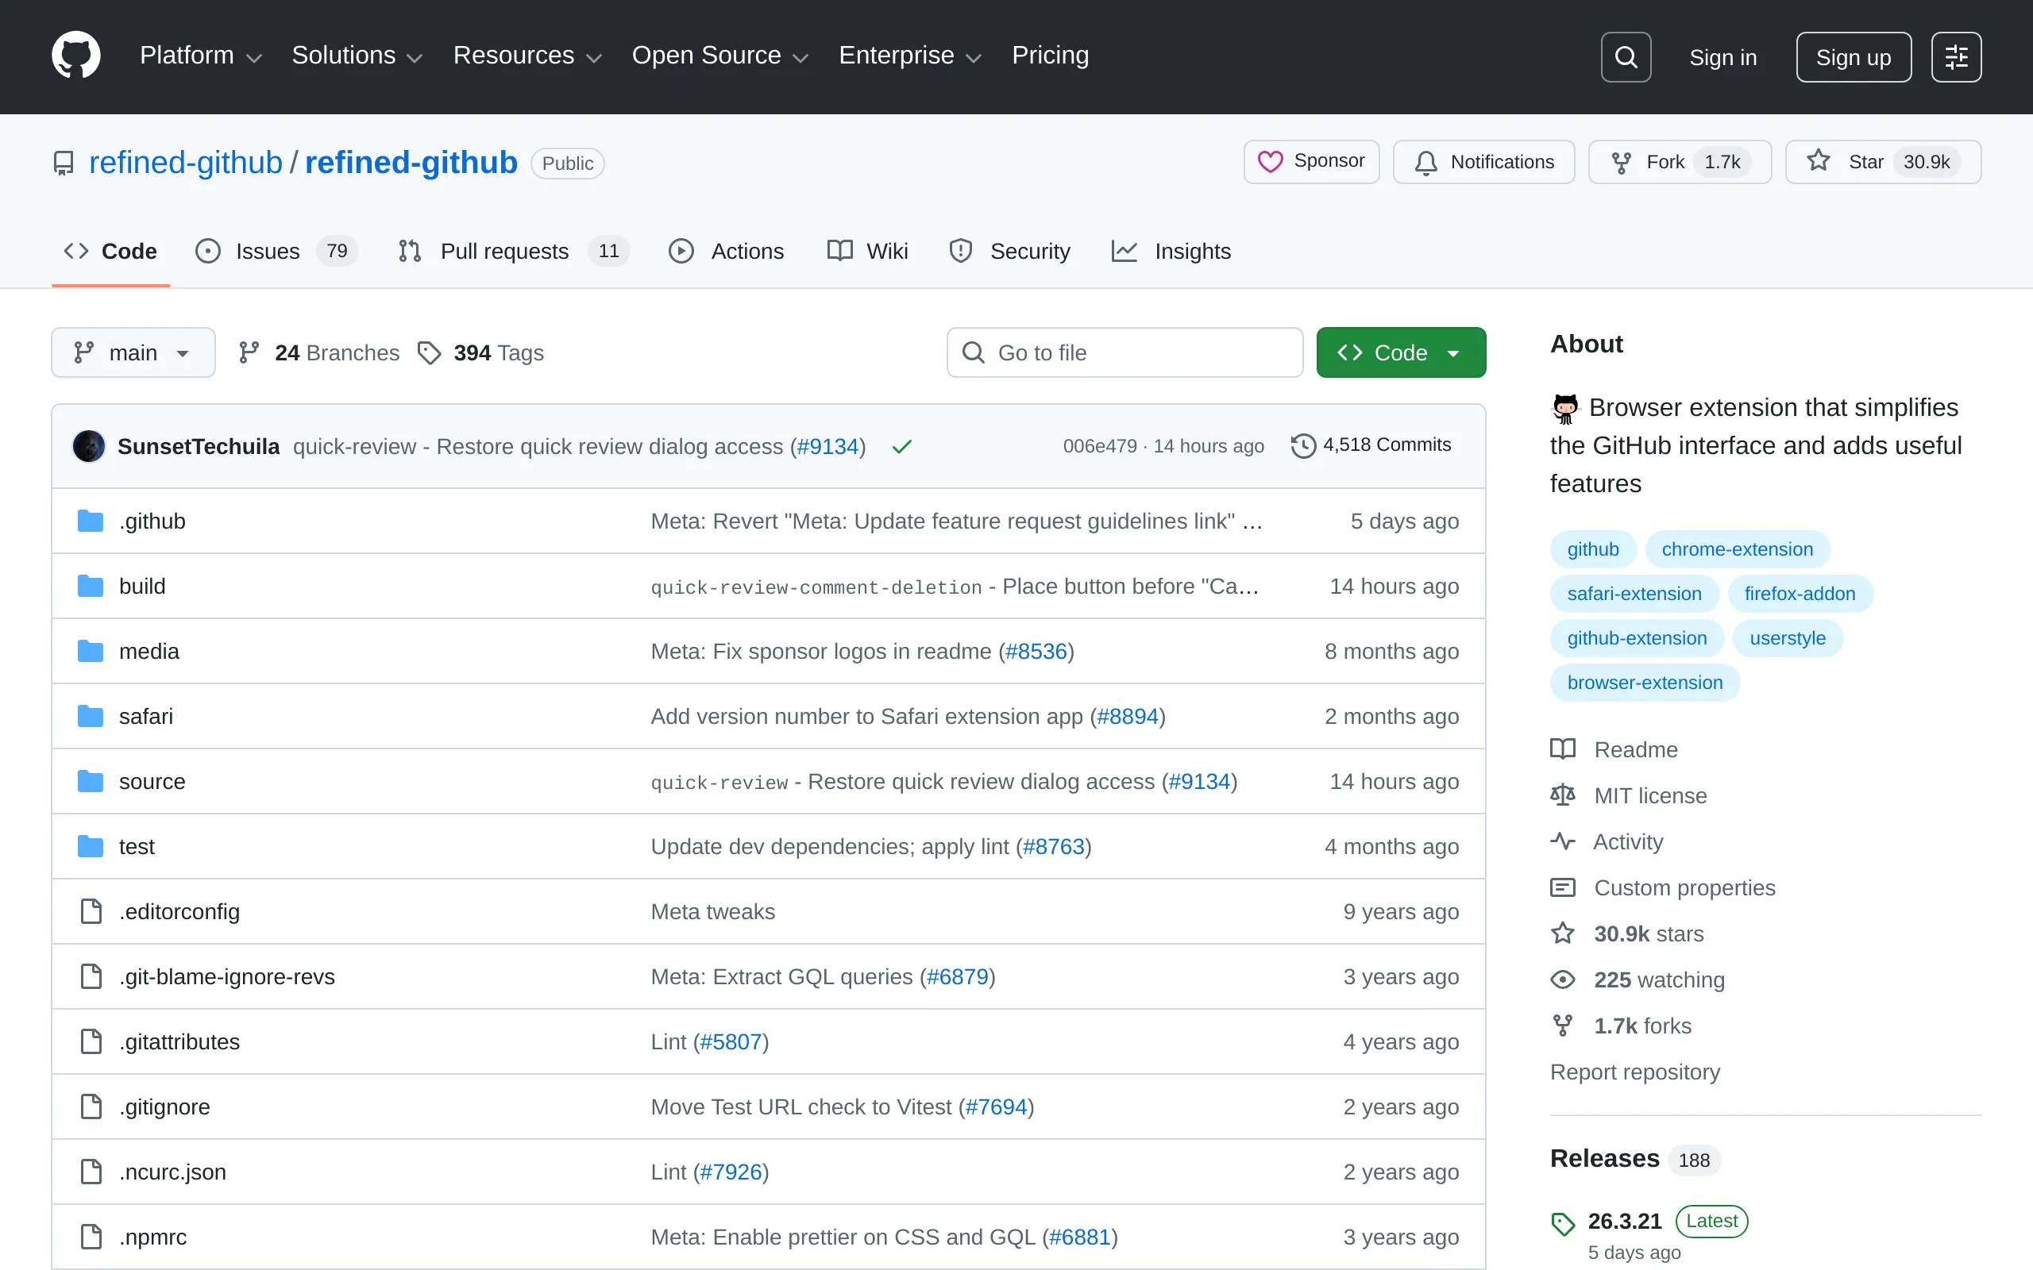The height and width of the screenshot is (1270, 2033).
Task: Star the refined-github repository
Action: click(x=1882, y=161)
